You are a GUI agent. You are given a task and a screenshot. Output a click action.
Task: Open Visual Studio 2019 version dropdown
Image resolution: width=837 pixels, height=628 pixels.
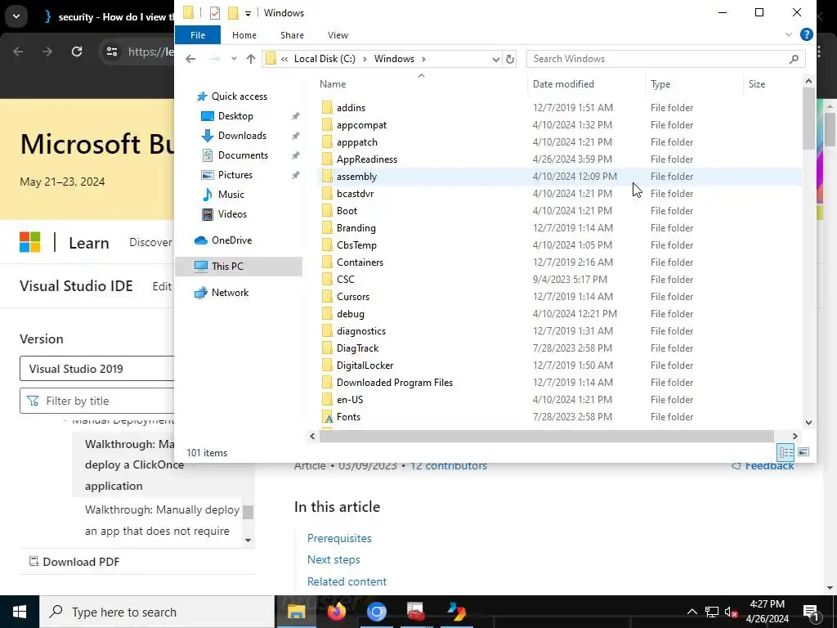tap(97, 369)
